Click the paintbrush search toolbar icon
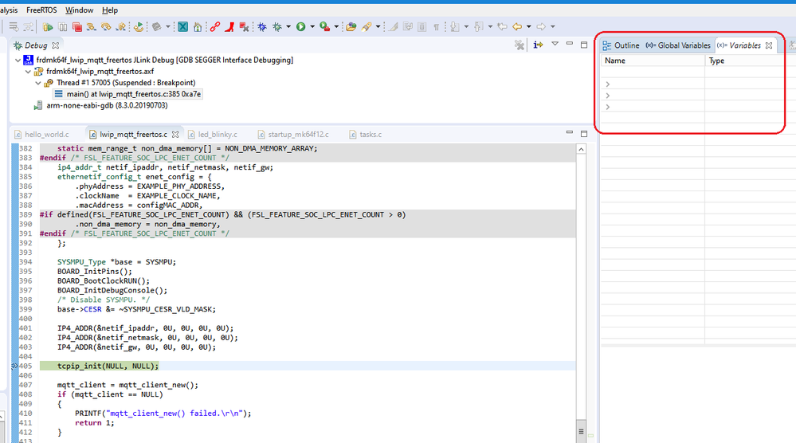This screenshot has width=796, height=443. pyautogui.click(x=367, y=27)
